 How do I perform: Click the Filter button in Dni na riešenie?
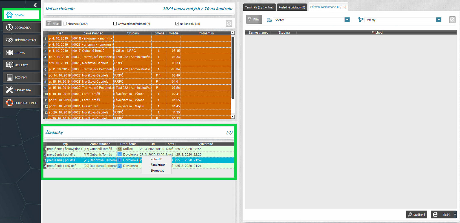tap(54, 23)
